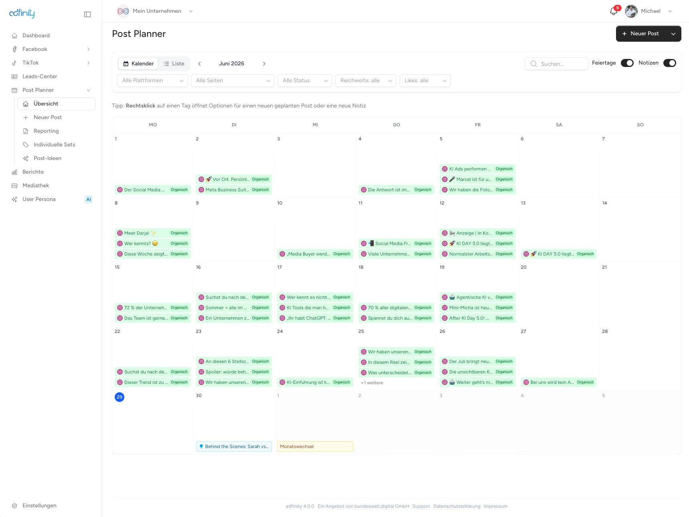Open the Monatswechsel note
Viewport: 689px width, 517px height.
[315, 446]
